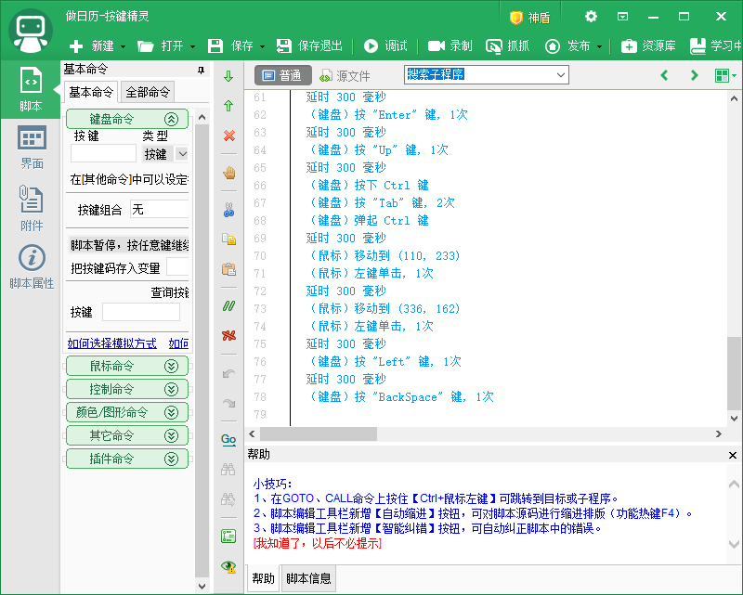Expand the 打开 dropdown arrow
Screen dimensions: 743x595
point(193,46)
